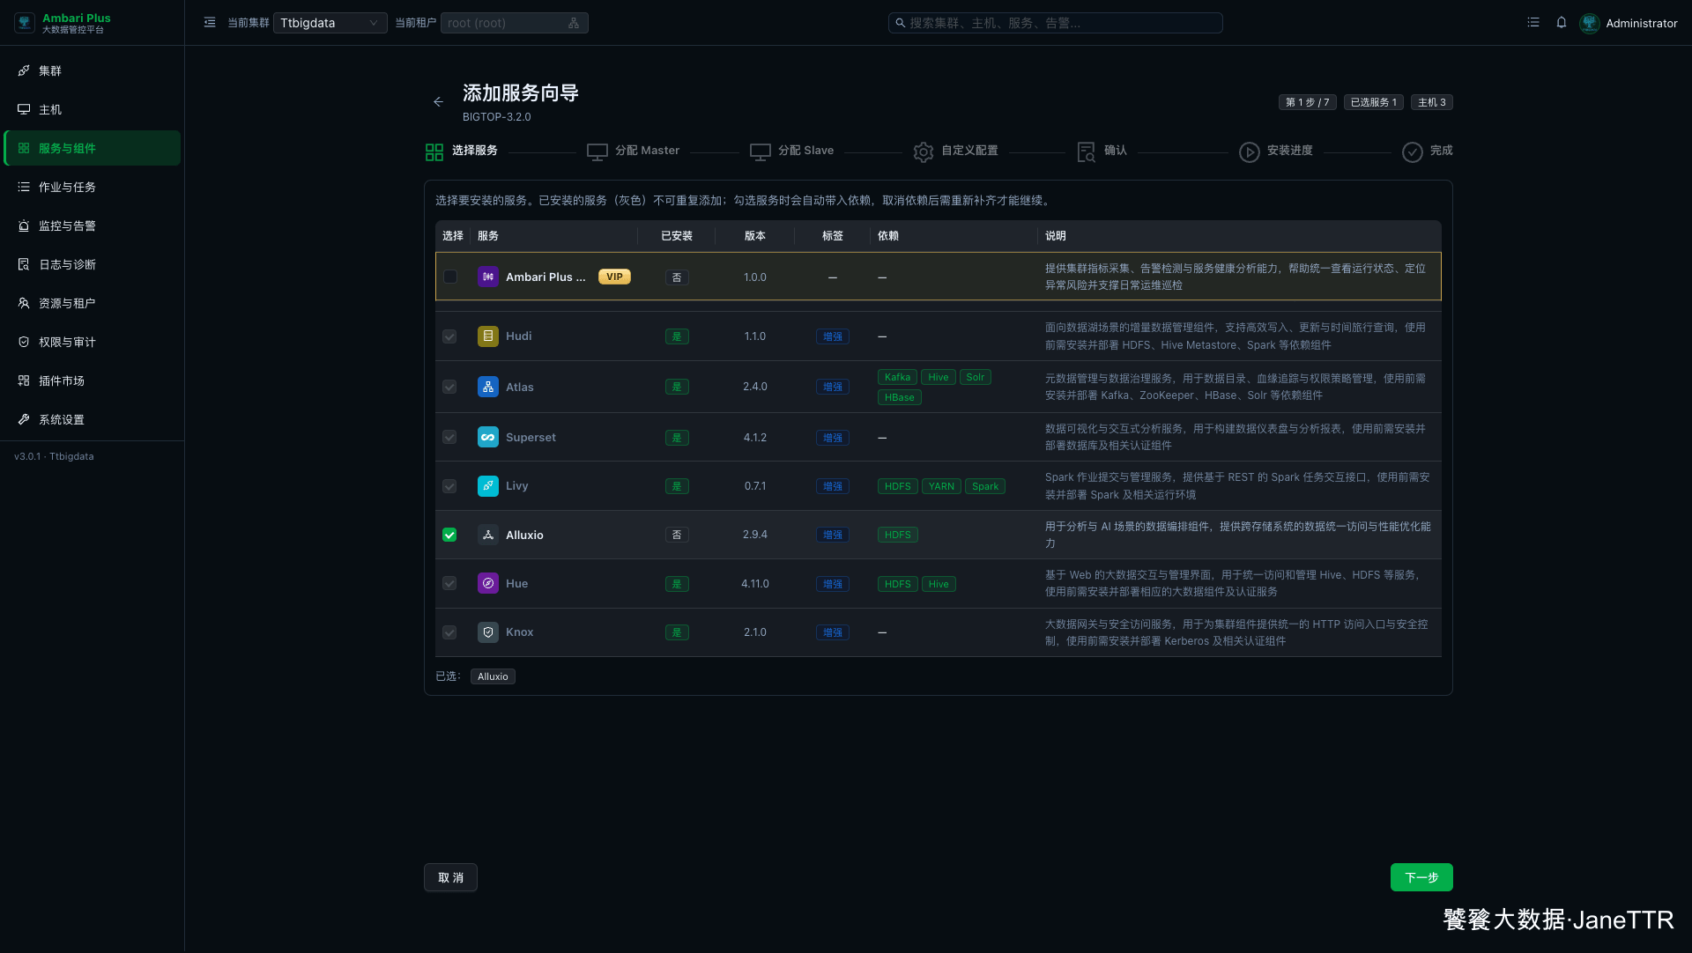Click the Knox service icon
The image size is (1692, 953).
[488, 632]
